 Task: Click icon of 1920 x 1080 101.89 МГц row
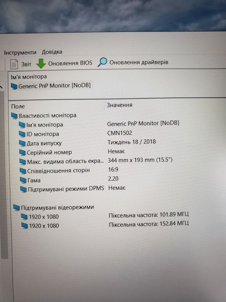(x=25, y=217)
